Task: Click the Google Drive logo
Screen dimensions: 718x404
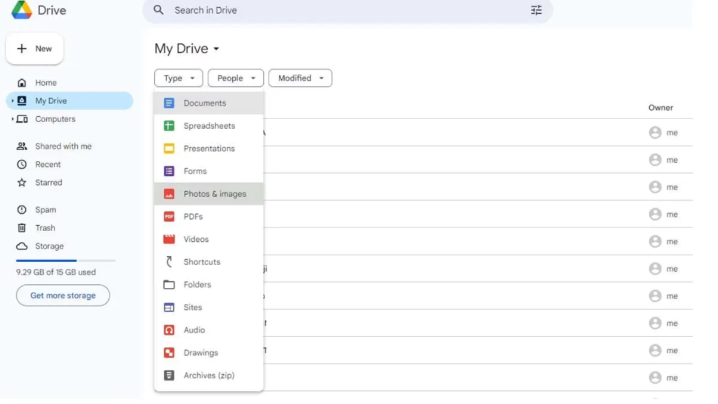Action: pyautogui.click(x=22, y=10)
